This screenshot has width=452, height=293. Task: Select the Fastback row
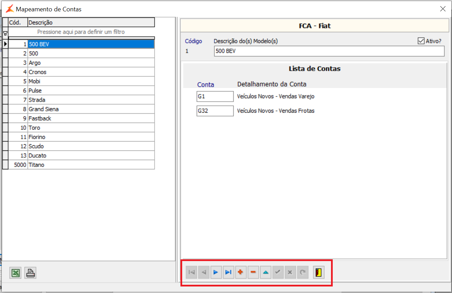coord(81,119)
